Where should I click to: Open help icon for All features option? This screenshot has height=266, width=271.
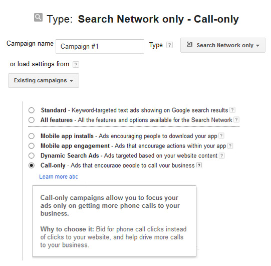pos(236,119)
